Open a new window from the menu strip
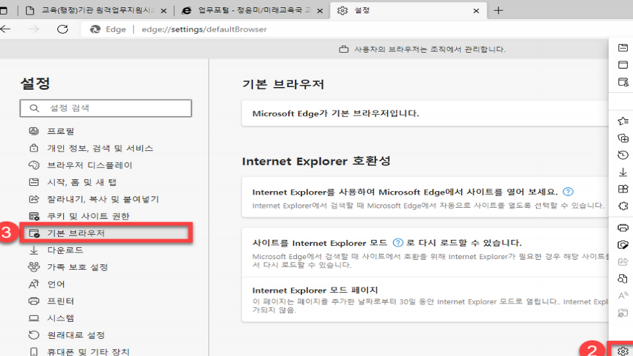 click(623, 65)
